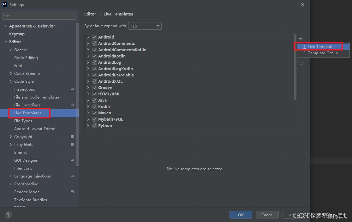The image size is (352, 222).
Task: Click search magnifier icon in settings search
Action: click(x=7, y=16)
